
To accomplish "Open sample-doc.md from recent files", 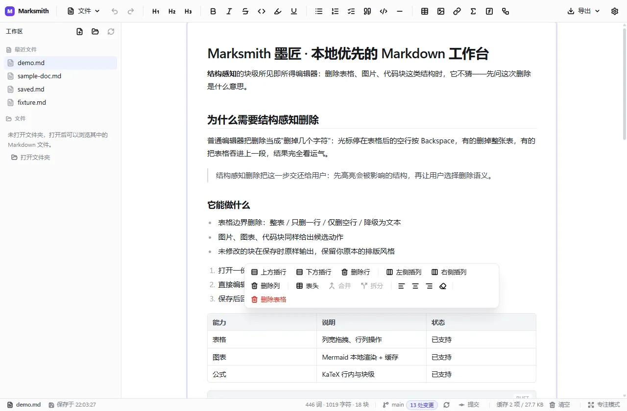I will pyautogui.click(x=60, y=76).
